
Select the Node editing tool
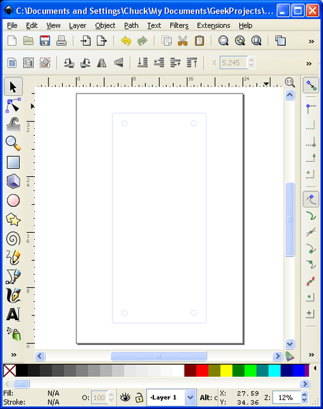point(13,105)
